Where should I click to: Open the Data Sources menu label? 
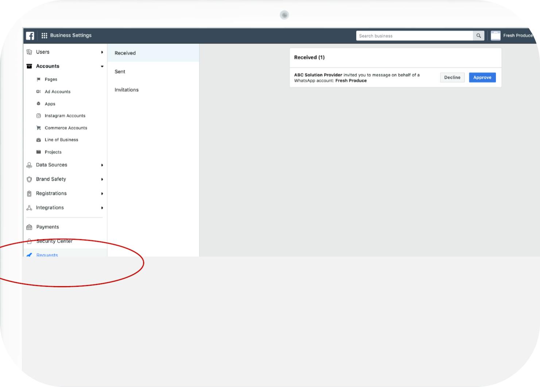point(51,165)
